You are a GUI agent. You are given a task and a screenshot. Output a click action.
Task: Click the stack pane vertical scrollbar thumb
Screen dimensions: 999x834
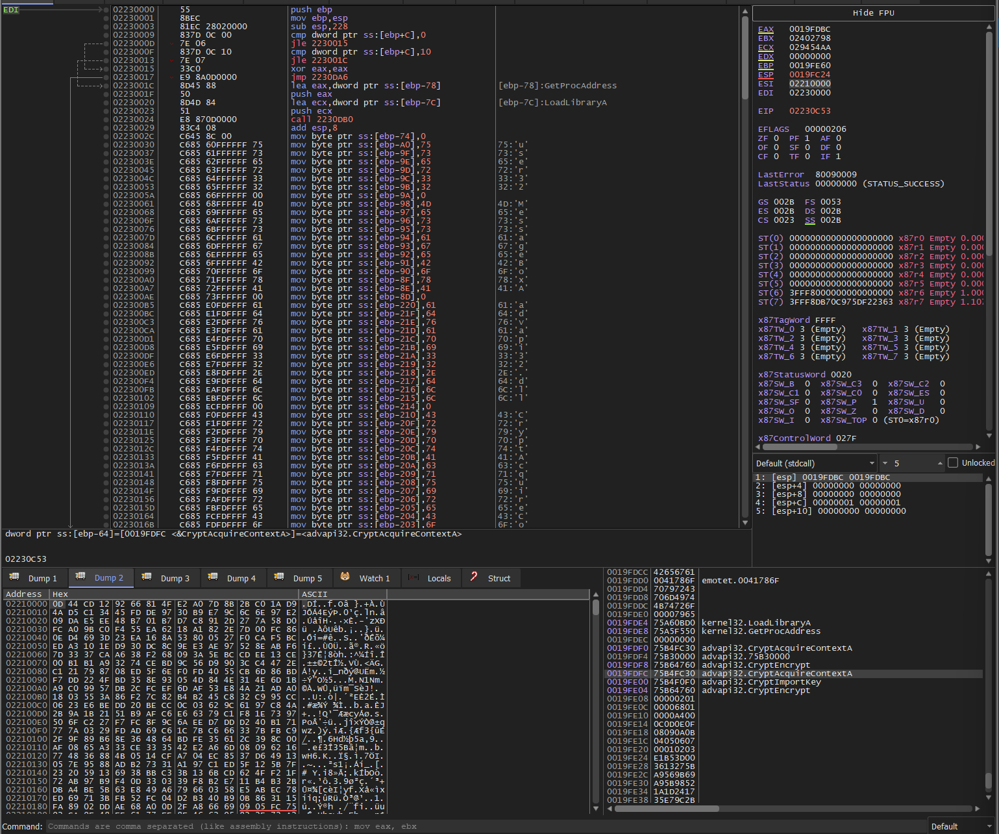[x=989, y=779]
